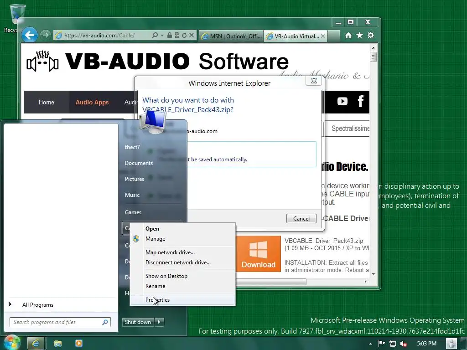Screen dimensions: 467x350
Task: Click the security lock icon in address bar
Action: click(170, 36)
